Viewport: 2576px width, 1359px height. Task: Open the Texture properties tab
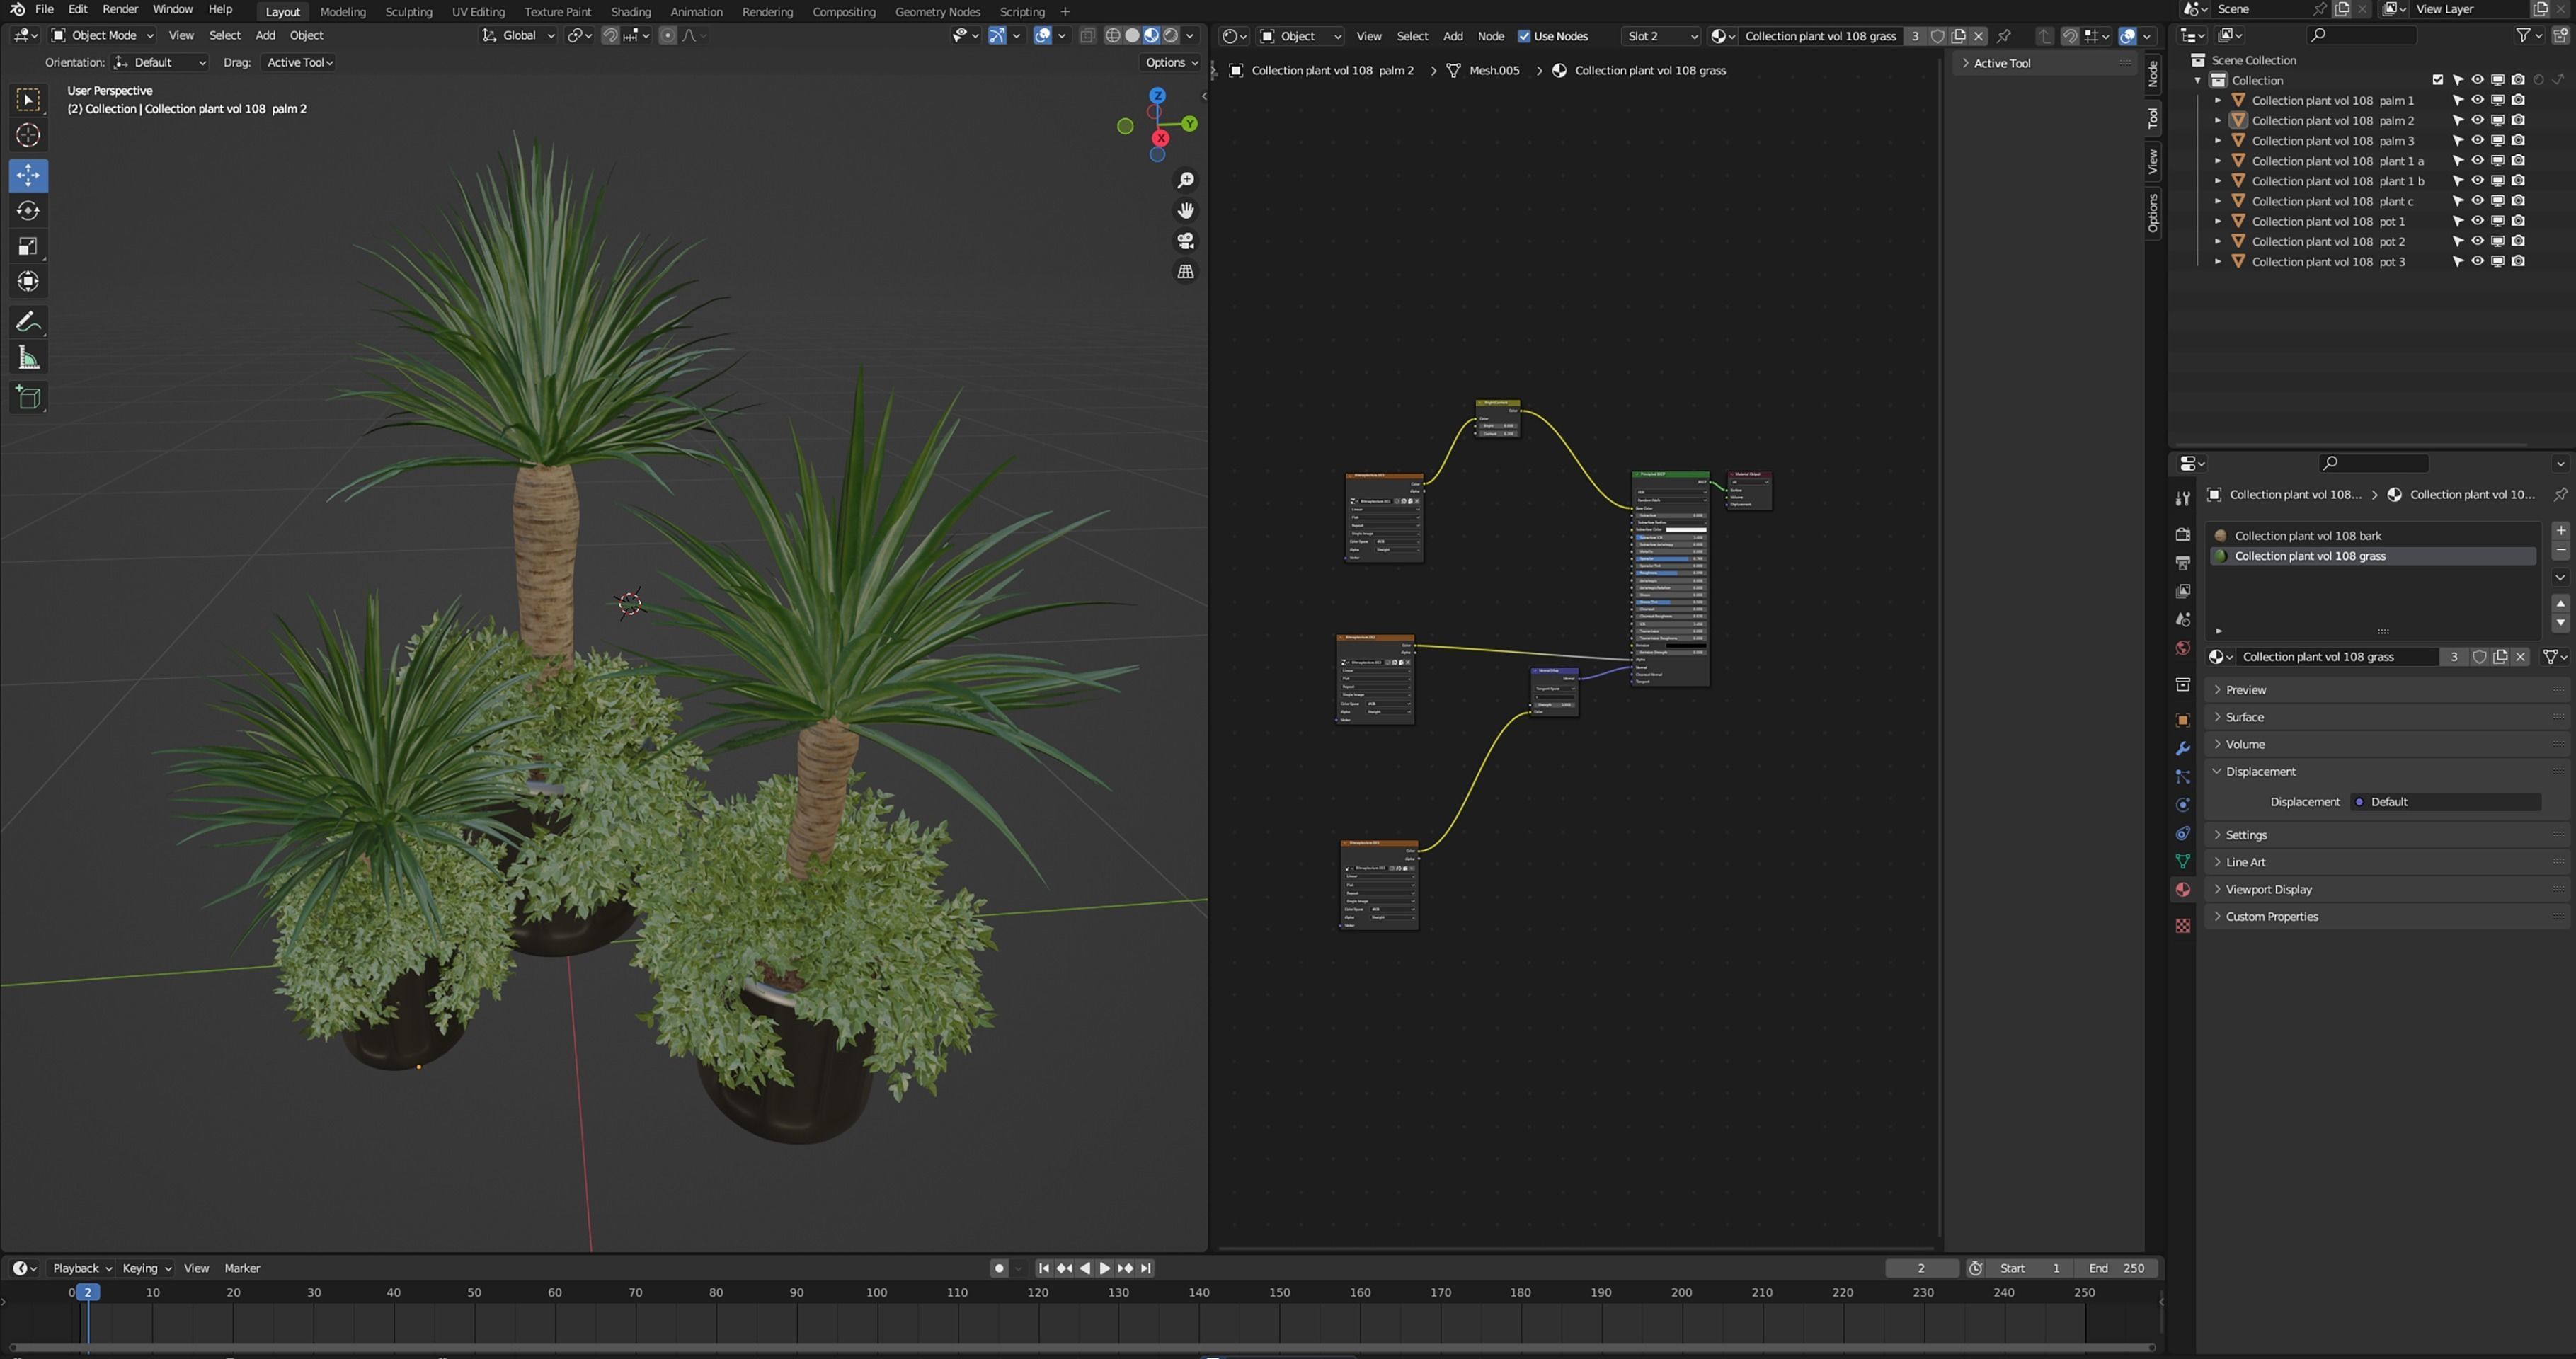[x=2183, y=926]
